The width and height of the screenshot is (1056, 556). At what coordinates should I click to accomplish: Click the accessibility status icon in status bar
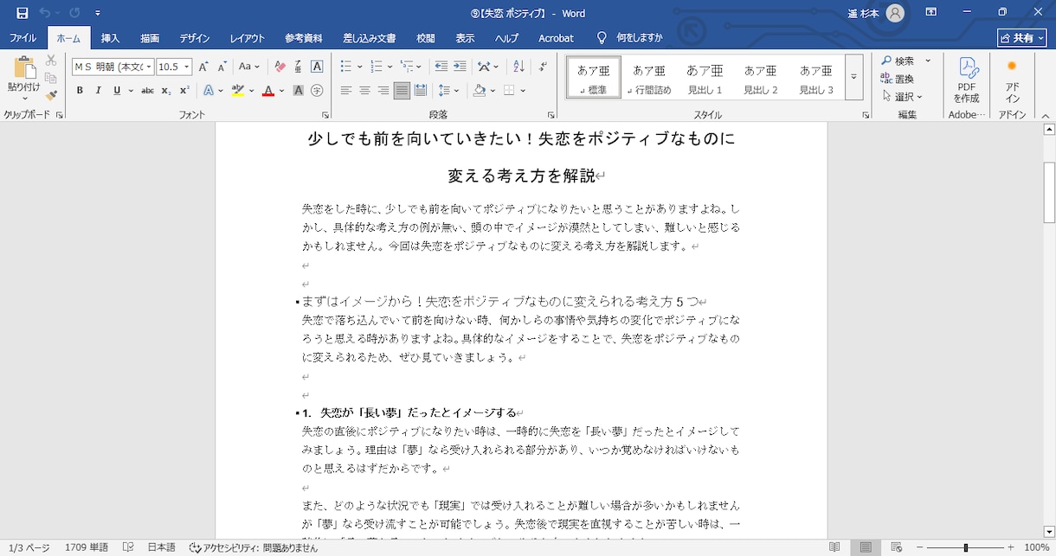click(195, 547)
